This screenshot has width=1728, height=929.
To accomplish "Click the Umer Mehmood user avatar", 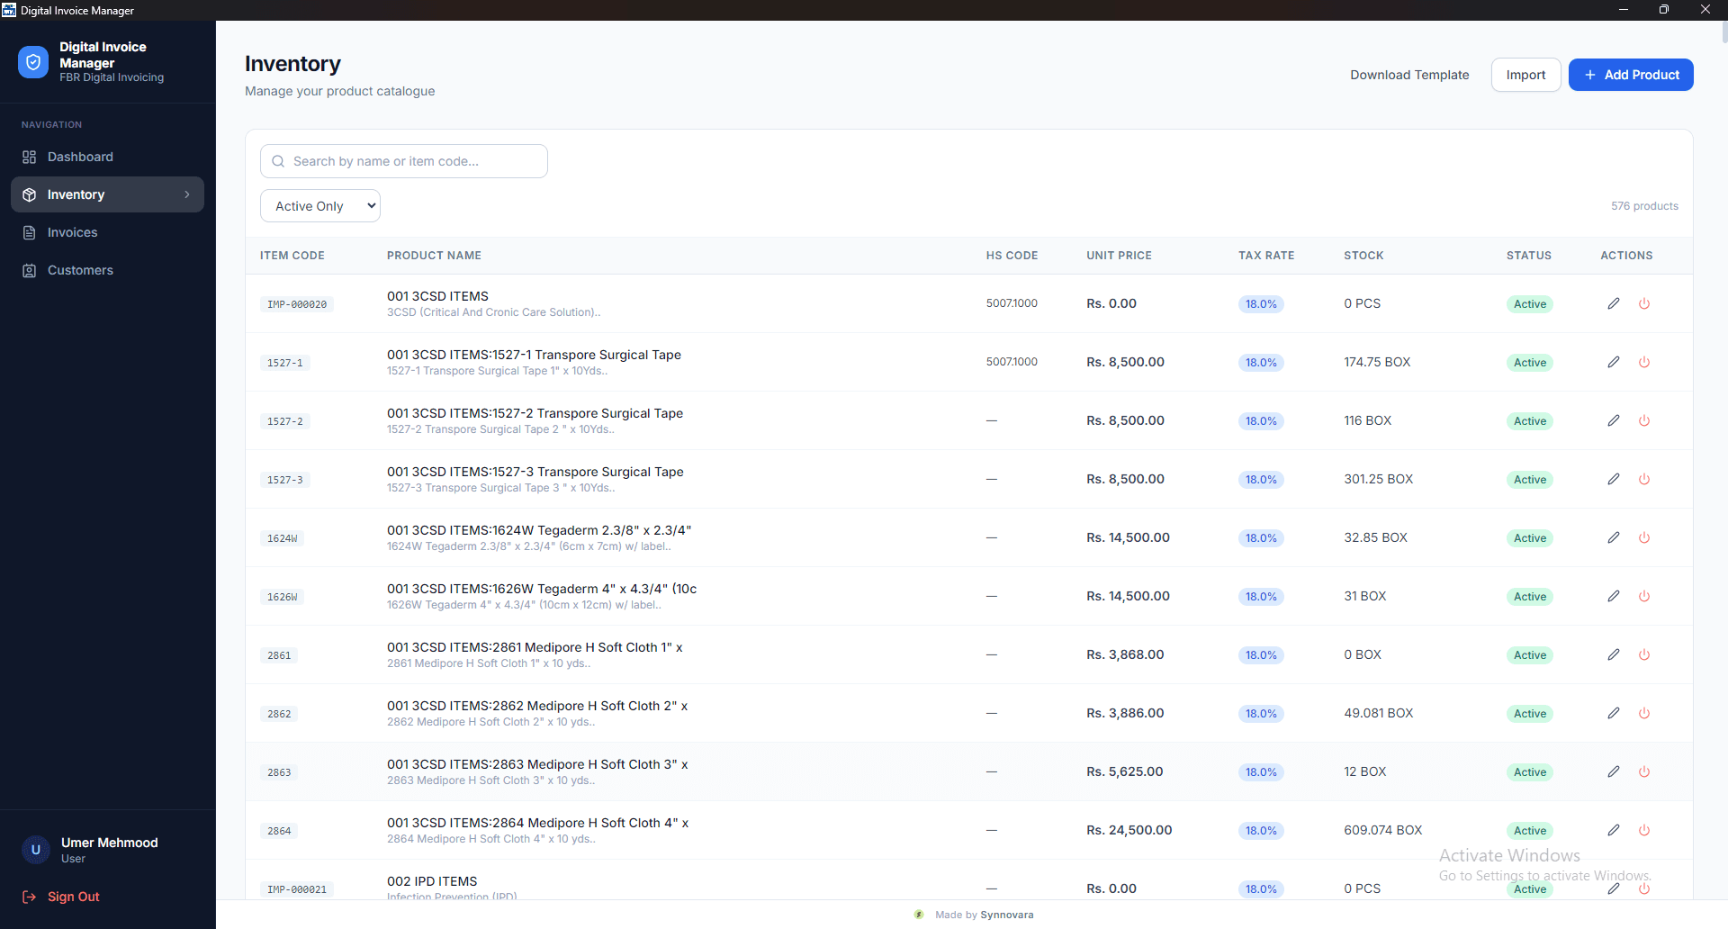I will pos(36,850).
